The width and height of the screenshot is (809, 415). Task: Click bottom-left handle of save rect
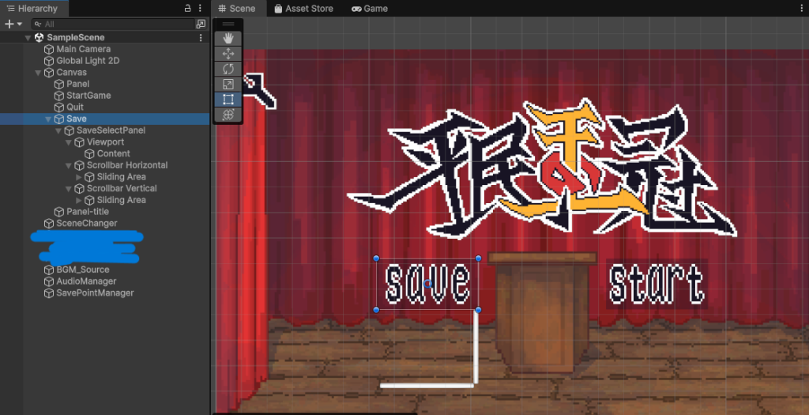click(x=376, y=310)
